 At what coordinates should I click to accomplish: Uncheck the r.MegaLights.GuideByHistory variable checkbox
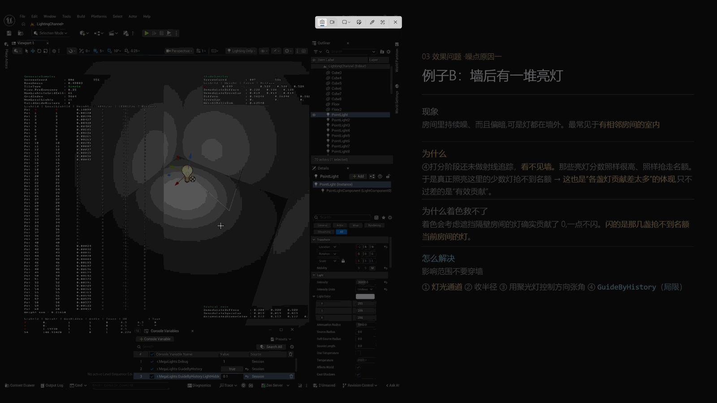click(152, 369)
